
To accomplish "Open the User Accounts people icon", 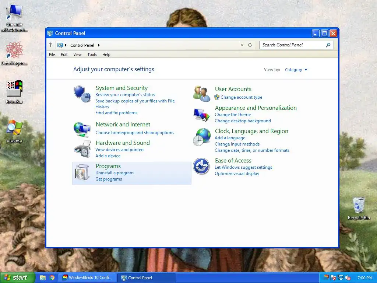I will [201, 94].
